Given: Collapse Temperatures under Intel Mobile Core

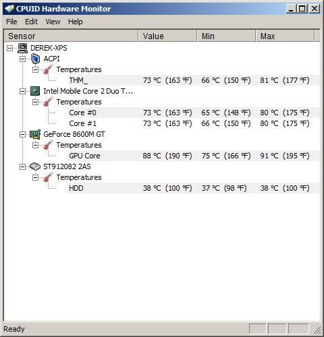Looking at the screenshot, I should point(35,102).
